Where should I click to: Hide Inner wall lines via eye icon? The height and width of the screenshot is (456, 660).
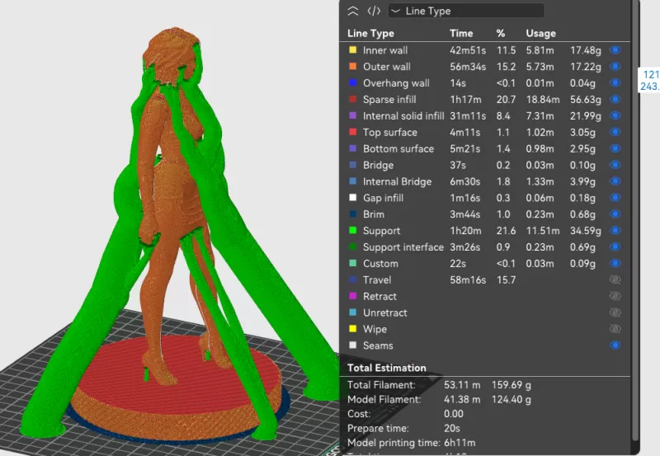(615, 50)
